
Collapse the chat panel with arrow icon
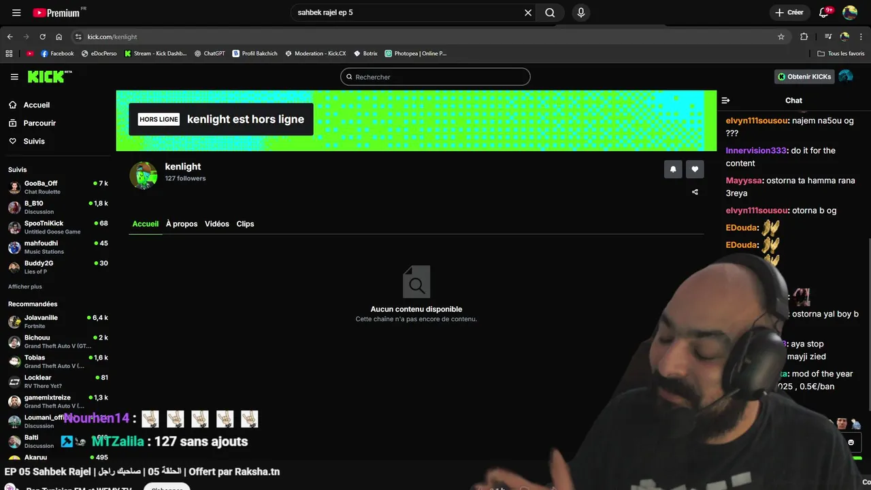point(725,100)
